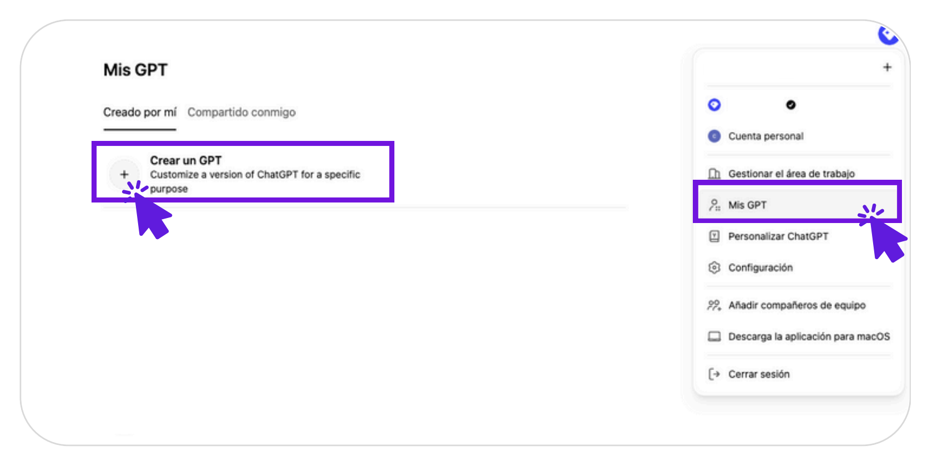Viewport: 943px width, 476px height.
Task: Open the Mis GPT menu entry
Action: click(798, 205)
